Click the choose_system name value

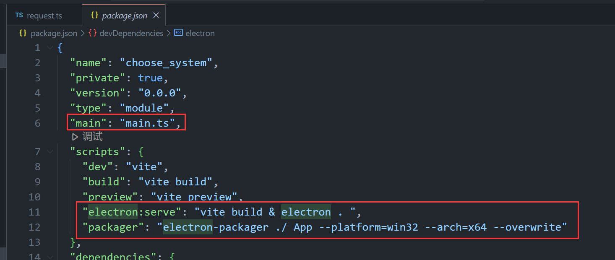click(166, 62)
